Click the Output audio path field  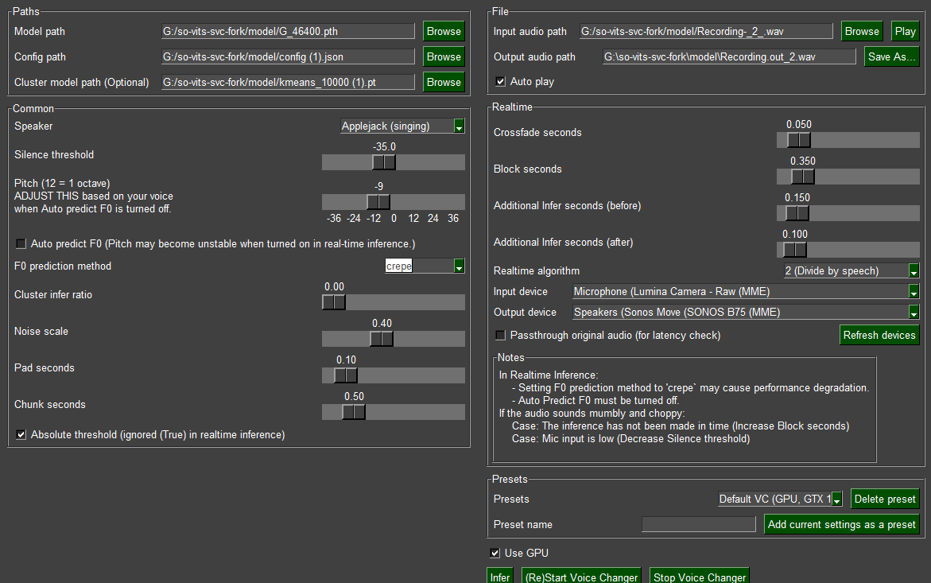coord(729,57)
